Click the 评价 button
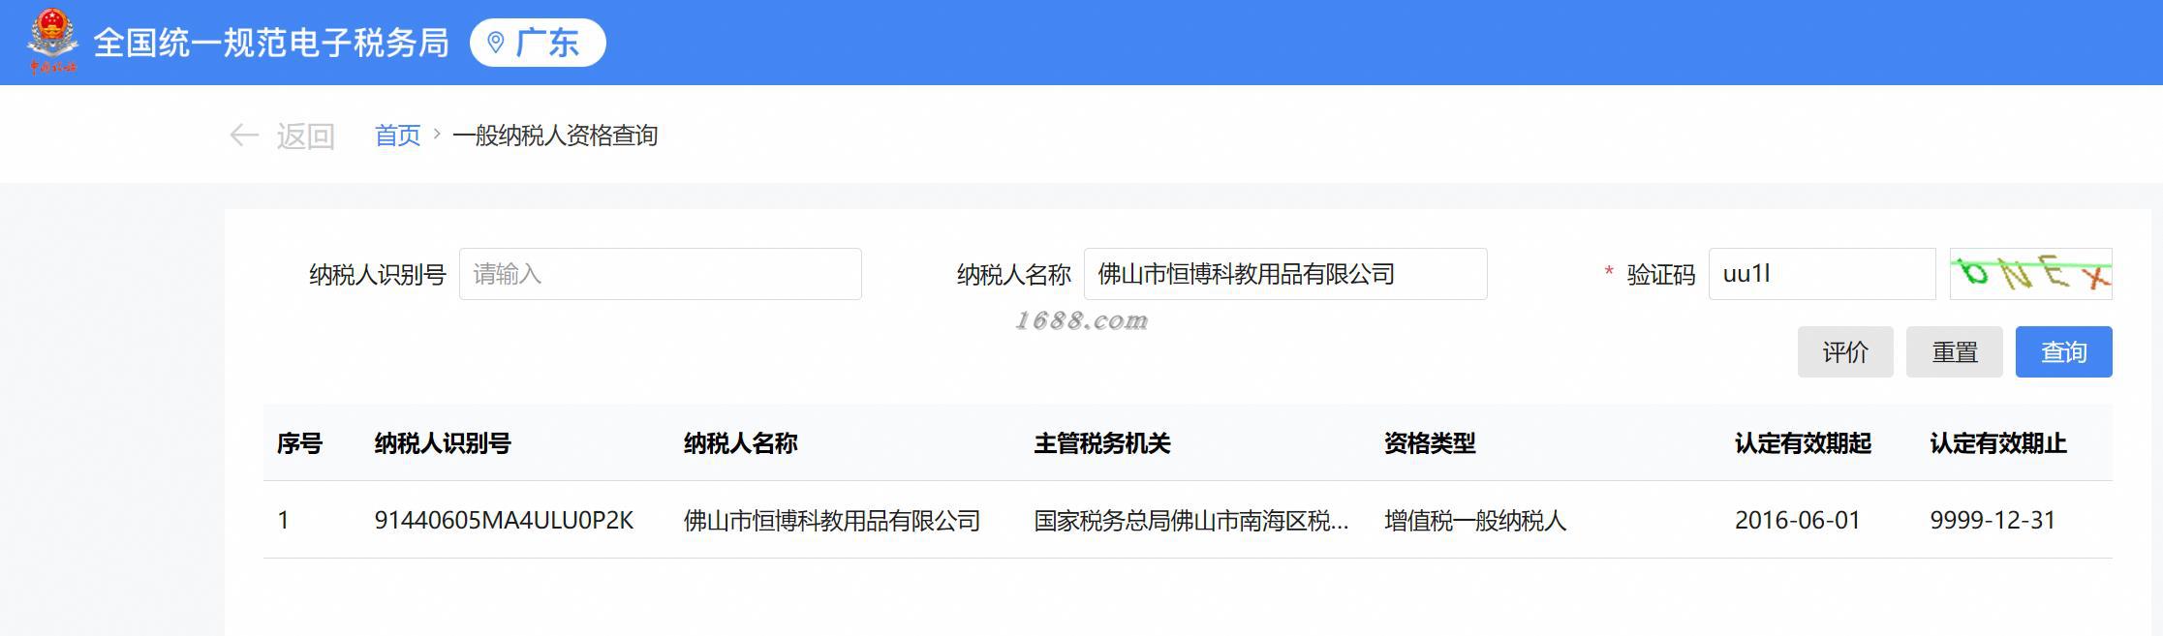The width and height of the screenshot is (2163, 636). (1845, 351)
